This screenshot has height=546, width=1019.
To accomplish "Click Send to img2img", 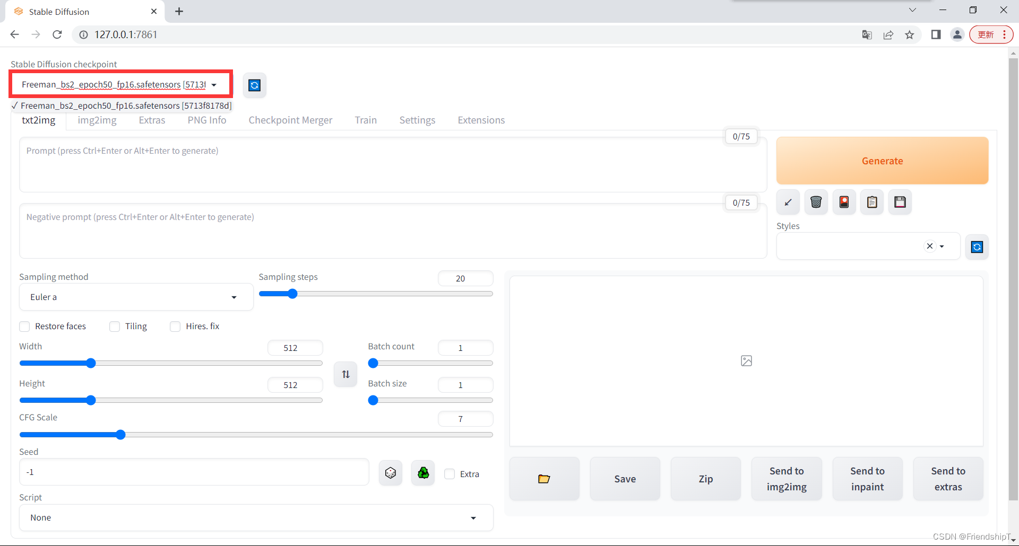I will (x=787, y=479).
